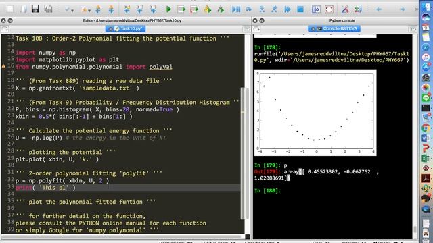The height and width of the screenshot is (243, 433).
Task: Open Terminal from the dock
Action: [x=426, y=108]
